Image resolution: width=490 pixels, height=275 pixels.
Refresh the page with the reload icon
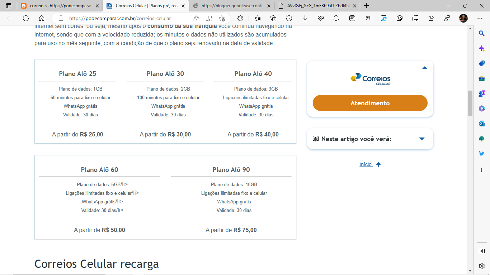click(x=26, y=18)
